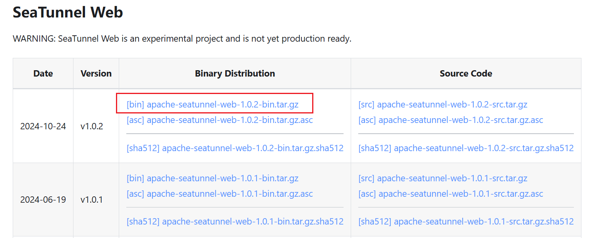Screen dimensions: 616x238
Task: Click the experimental project WARNING text
Action: [x=182, y=39]
